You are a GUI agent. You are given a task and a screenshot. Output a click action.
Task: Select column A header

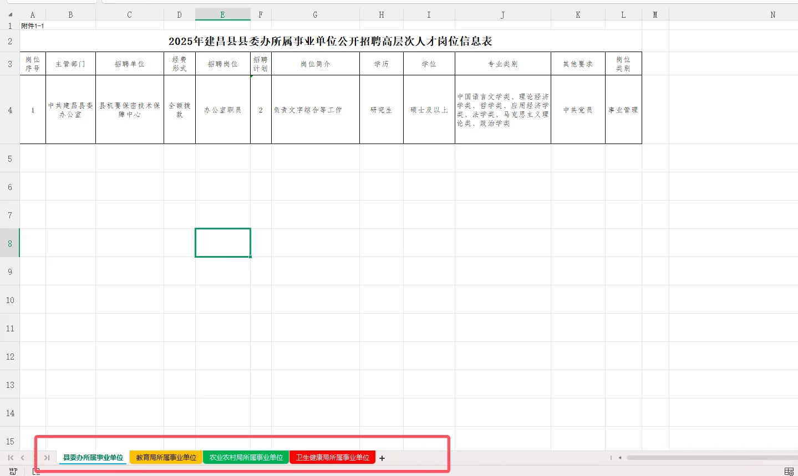[33, 15]
